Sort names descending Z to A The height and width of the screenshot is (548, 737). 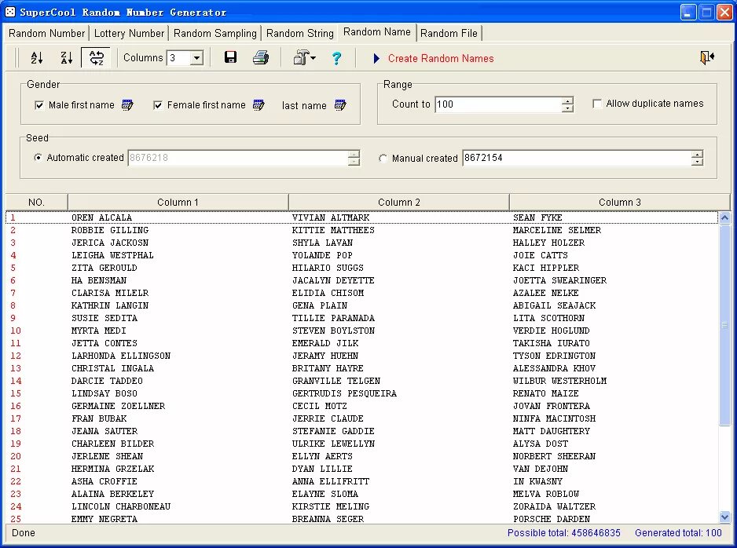67,58
